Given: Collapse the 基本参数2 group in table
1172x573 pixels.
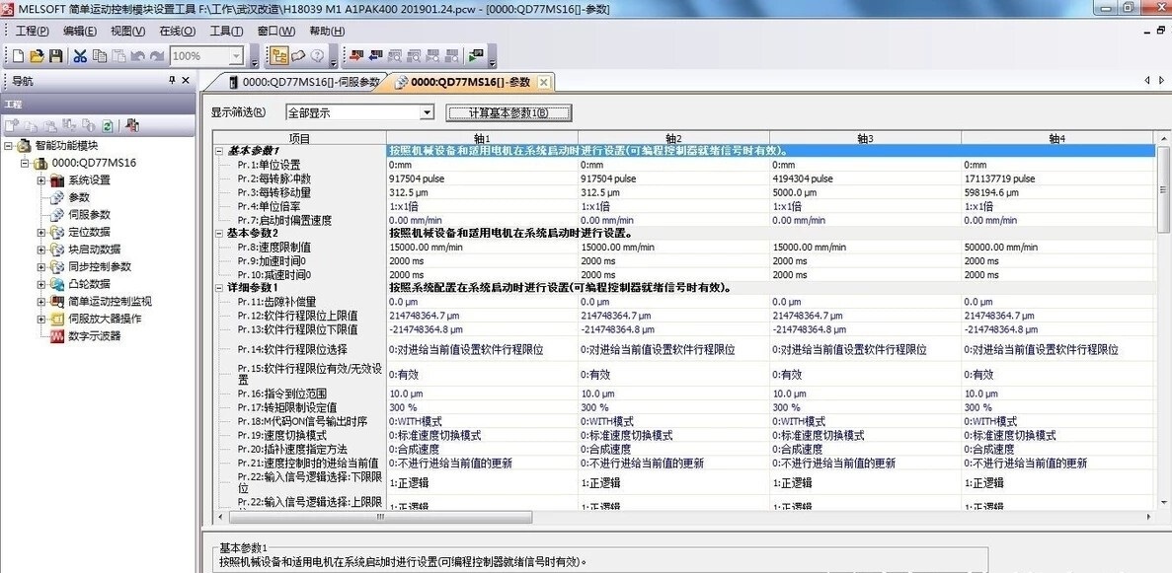Looking at the screenshot, I should click(x=219, y=233).
